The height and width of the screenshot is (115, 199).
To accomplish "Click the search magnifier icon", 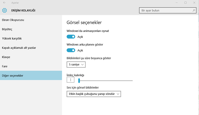I will 194,10.
